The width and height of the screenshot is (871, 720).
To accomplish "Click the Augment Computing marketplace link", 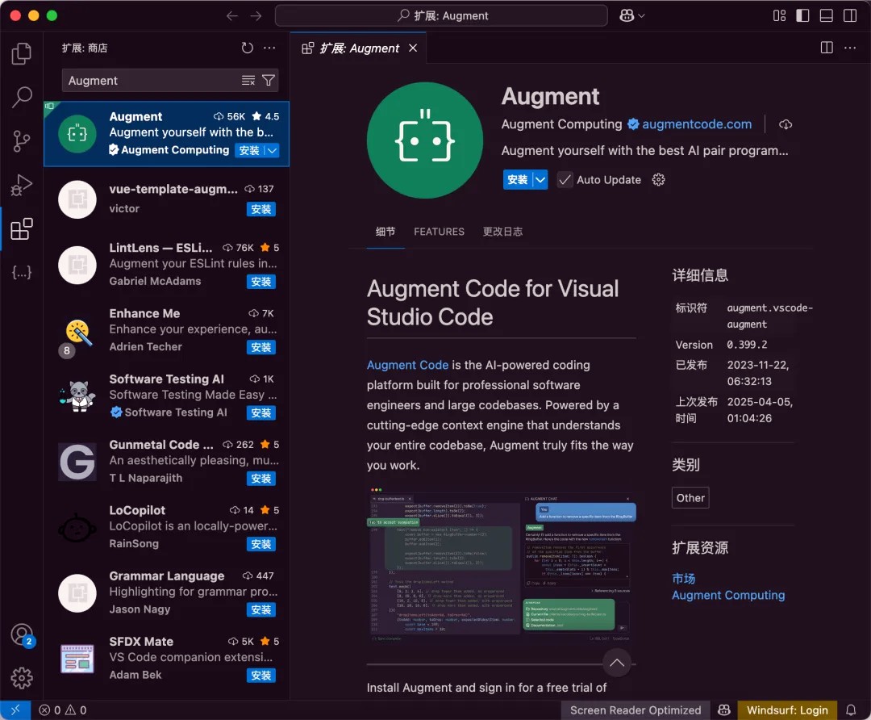I will (x=728, y=595).
